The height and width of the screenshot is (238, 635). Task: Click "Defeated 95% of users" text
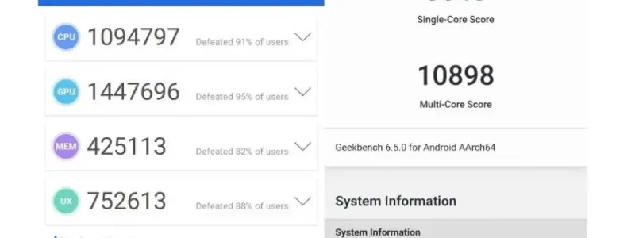[x=242, y=97]
